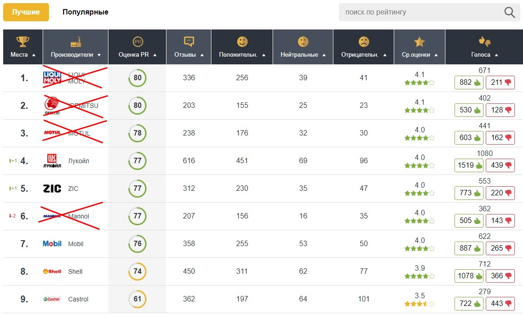
Task: Upvote Shell with the 1078 thumbs-up
Action: click(x=469, y=276)
